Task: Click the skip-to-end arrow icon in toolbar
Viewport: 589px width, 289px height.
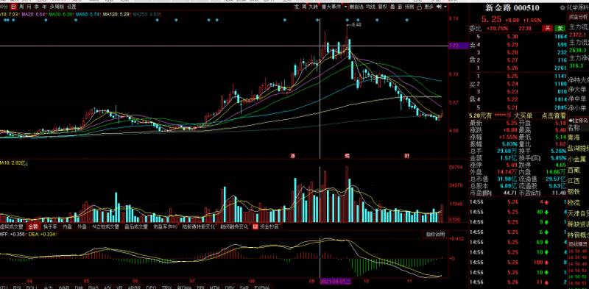Action: (x=438, y=7)
